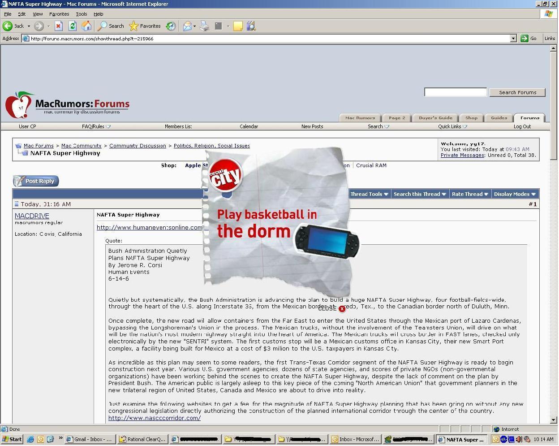The width and height of the screenshot is (559, 446).
Task: Click the post status icon beside date
Action: (17, 204)
